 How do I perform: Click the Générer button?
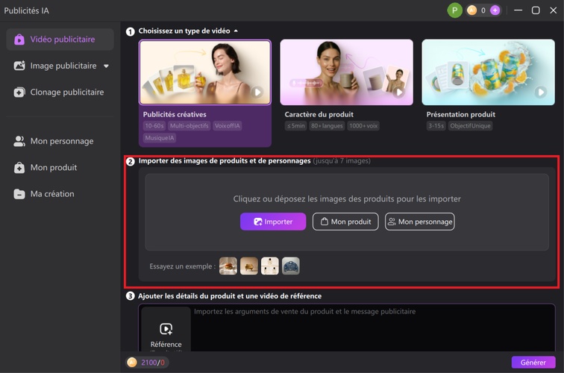pos(533,363)
